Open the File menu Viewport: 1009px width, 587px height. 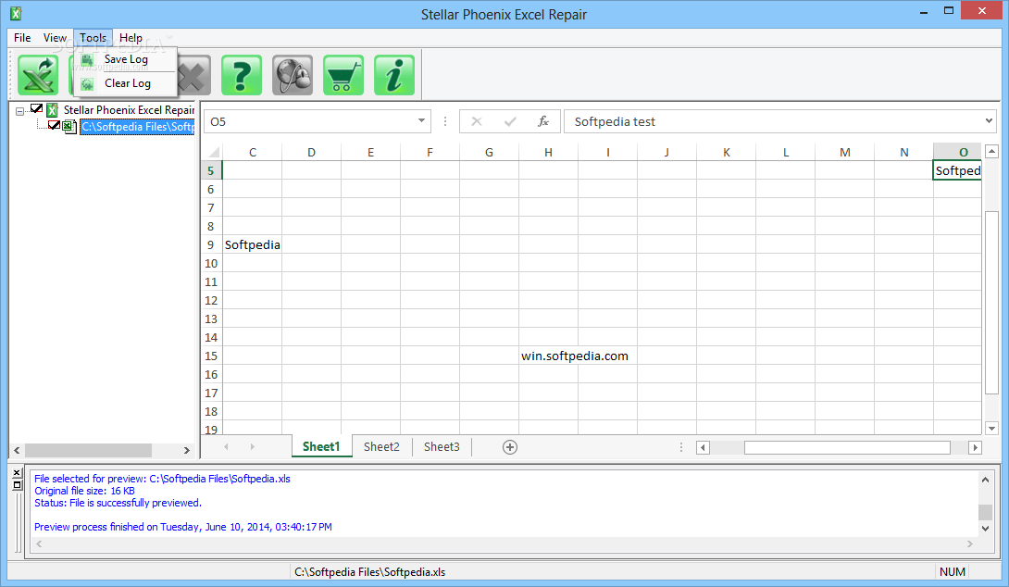pyautogui.click(x=22, y=38)
